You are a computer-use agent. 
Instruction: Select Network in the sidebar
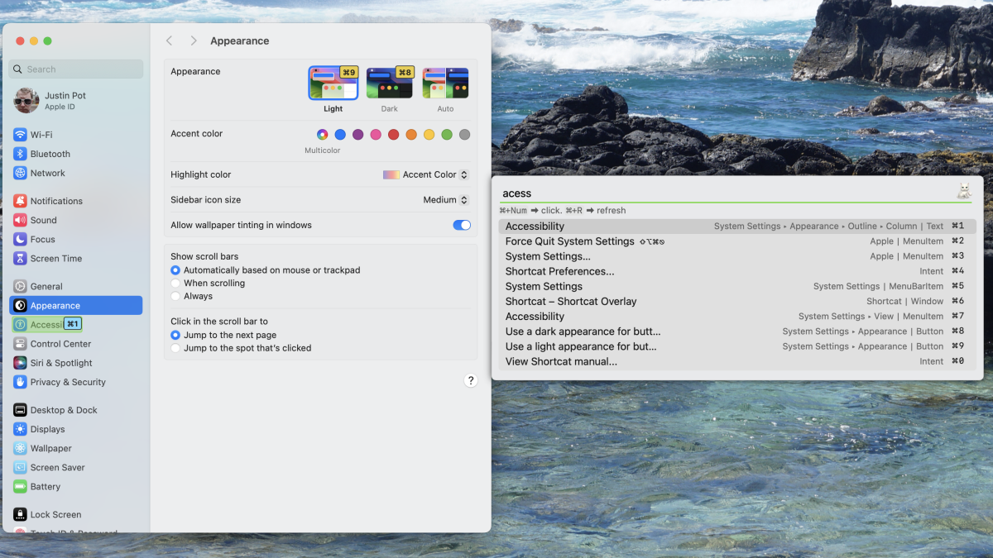[76, 173]
